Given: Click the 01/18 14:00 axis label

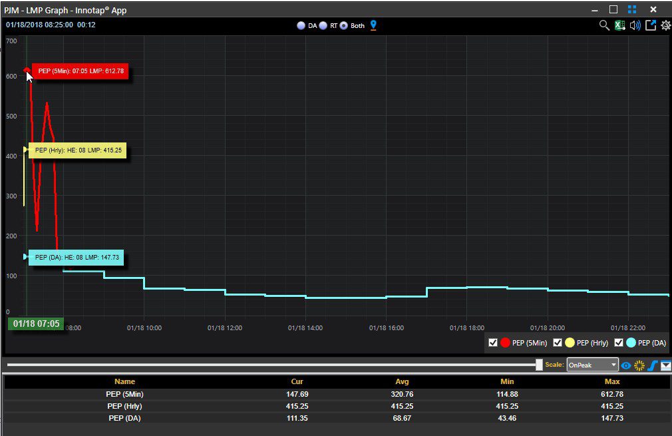Looking at the screenshot, I should point(305,328).
